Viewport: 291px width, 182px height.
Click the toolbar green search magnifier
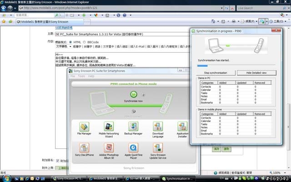pyautogui.click(x=57, y=15)
